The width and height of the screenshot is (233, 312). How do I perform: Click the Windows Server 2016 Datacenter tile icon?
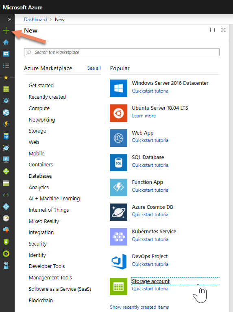coord(118,89)
